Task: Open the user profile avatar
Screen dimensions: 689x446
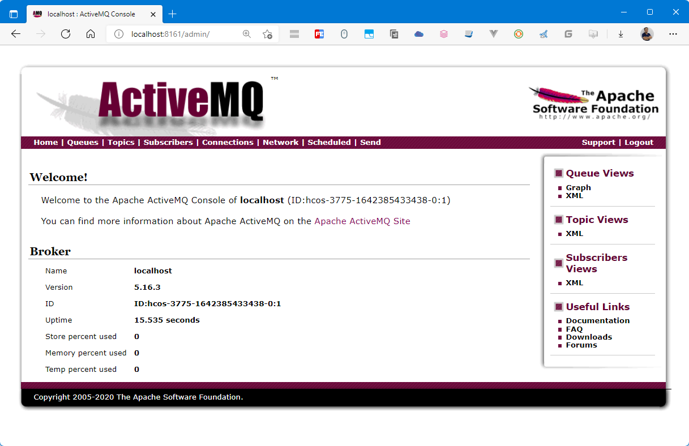Action: pyautogui.click(x=647, y=34)
